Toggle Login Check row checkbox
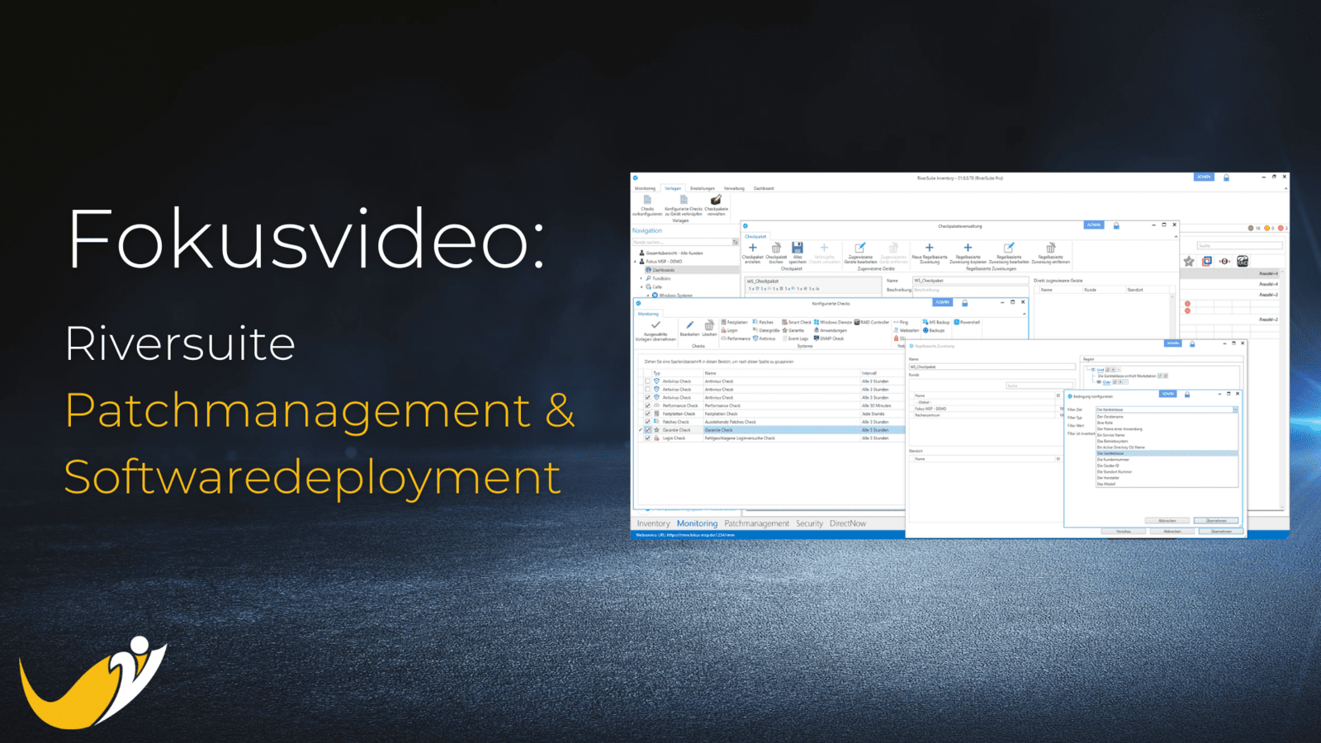 coord(647,438)
